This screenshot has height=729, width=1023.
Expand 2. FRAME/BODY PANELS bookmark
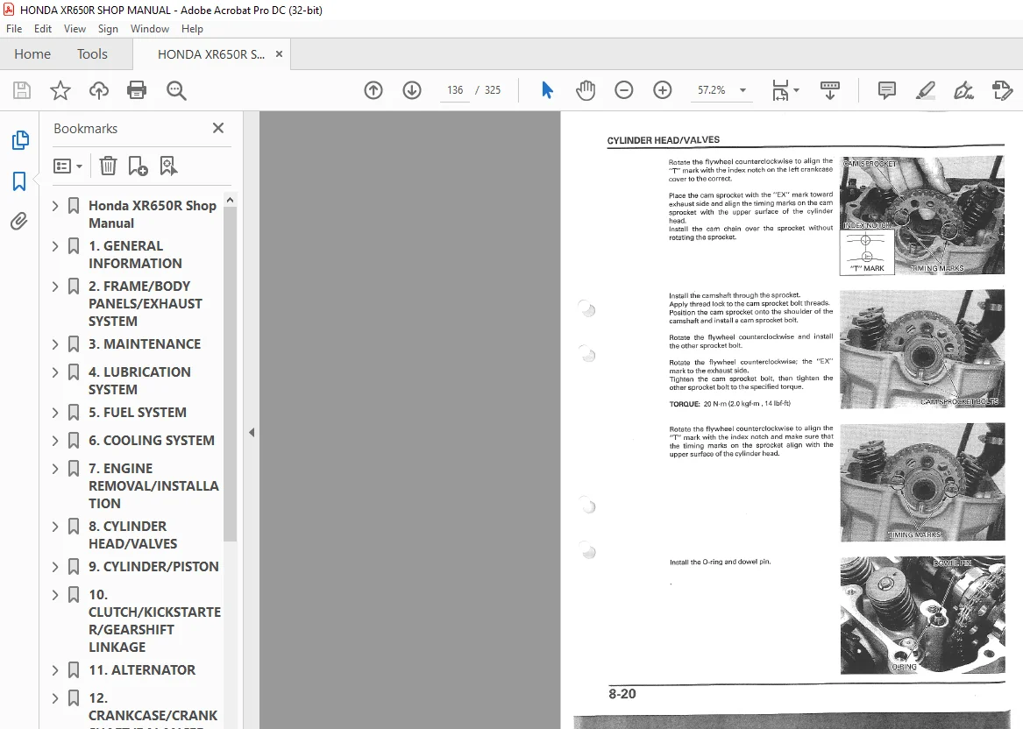click(55, 287)
